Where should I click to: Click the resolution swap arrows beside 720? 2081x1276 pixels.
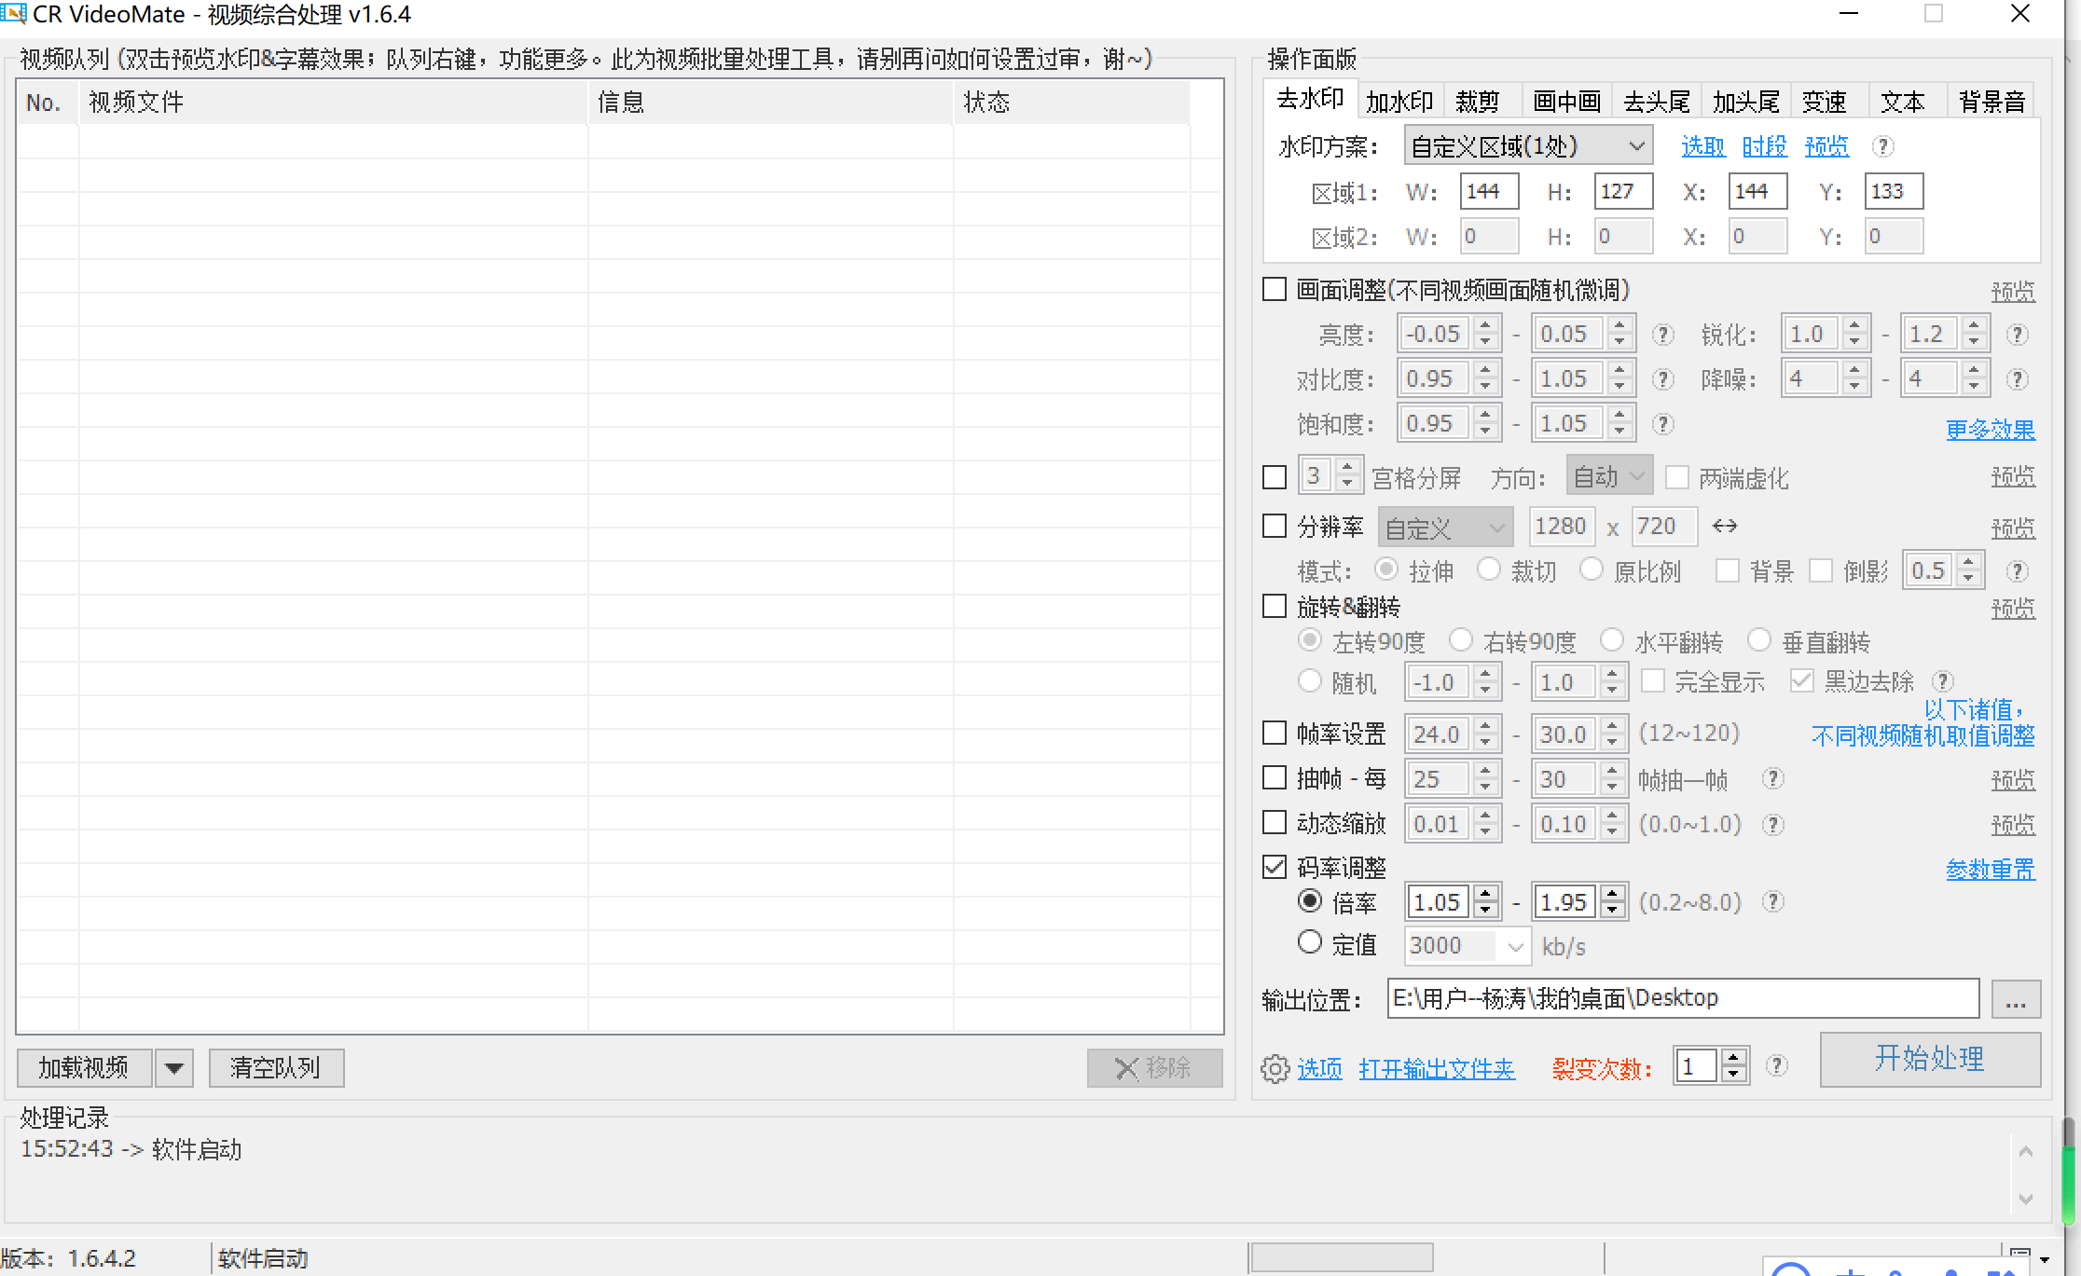1724,526
